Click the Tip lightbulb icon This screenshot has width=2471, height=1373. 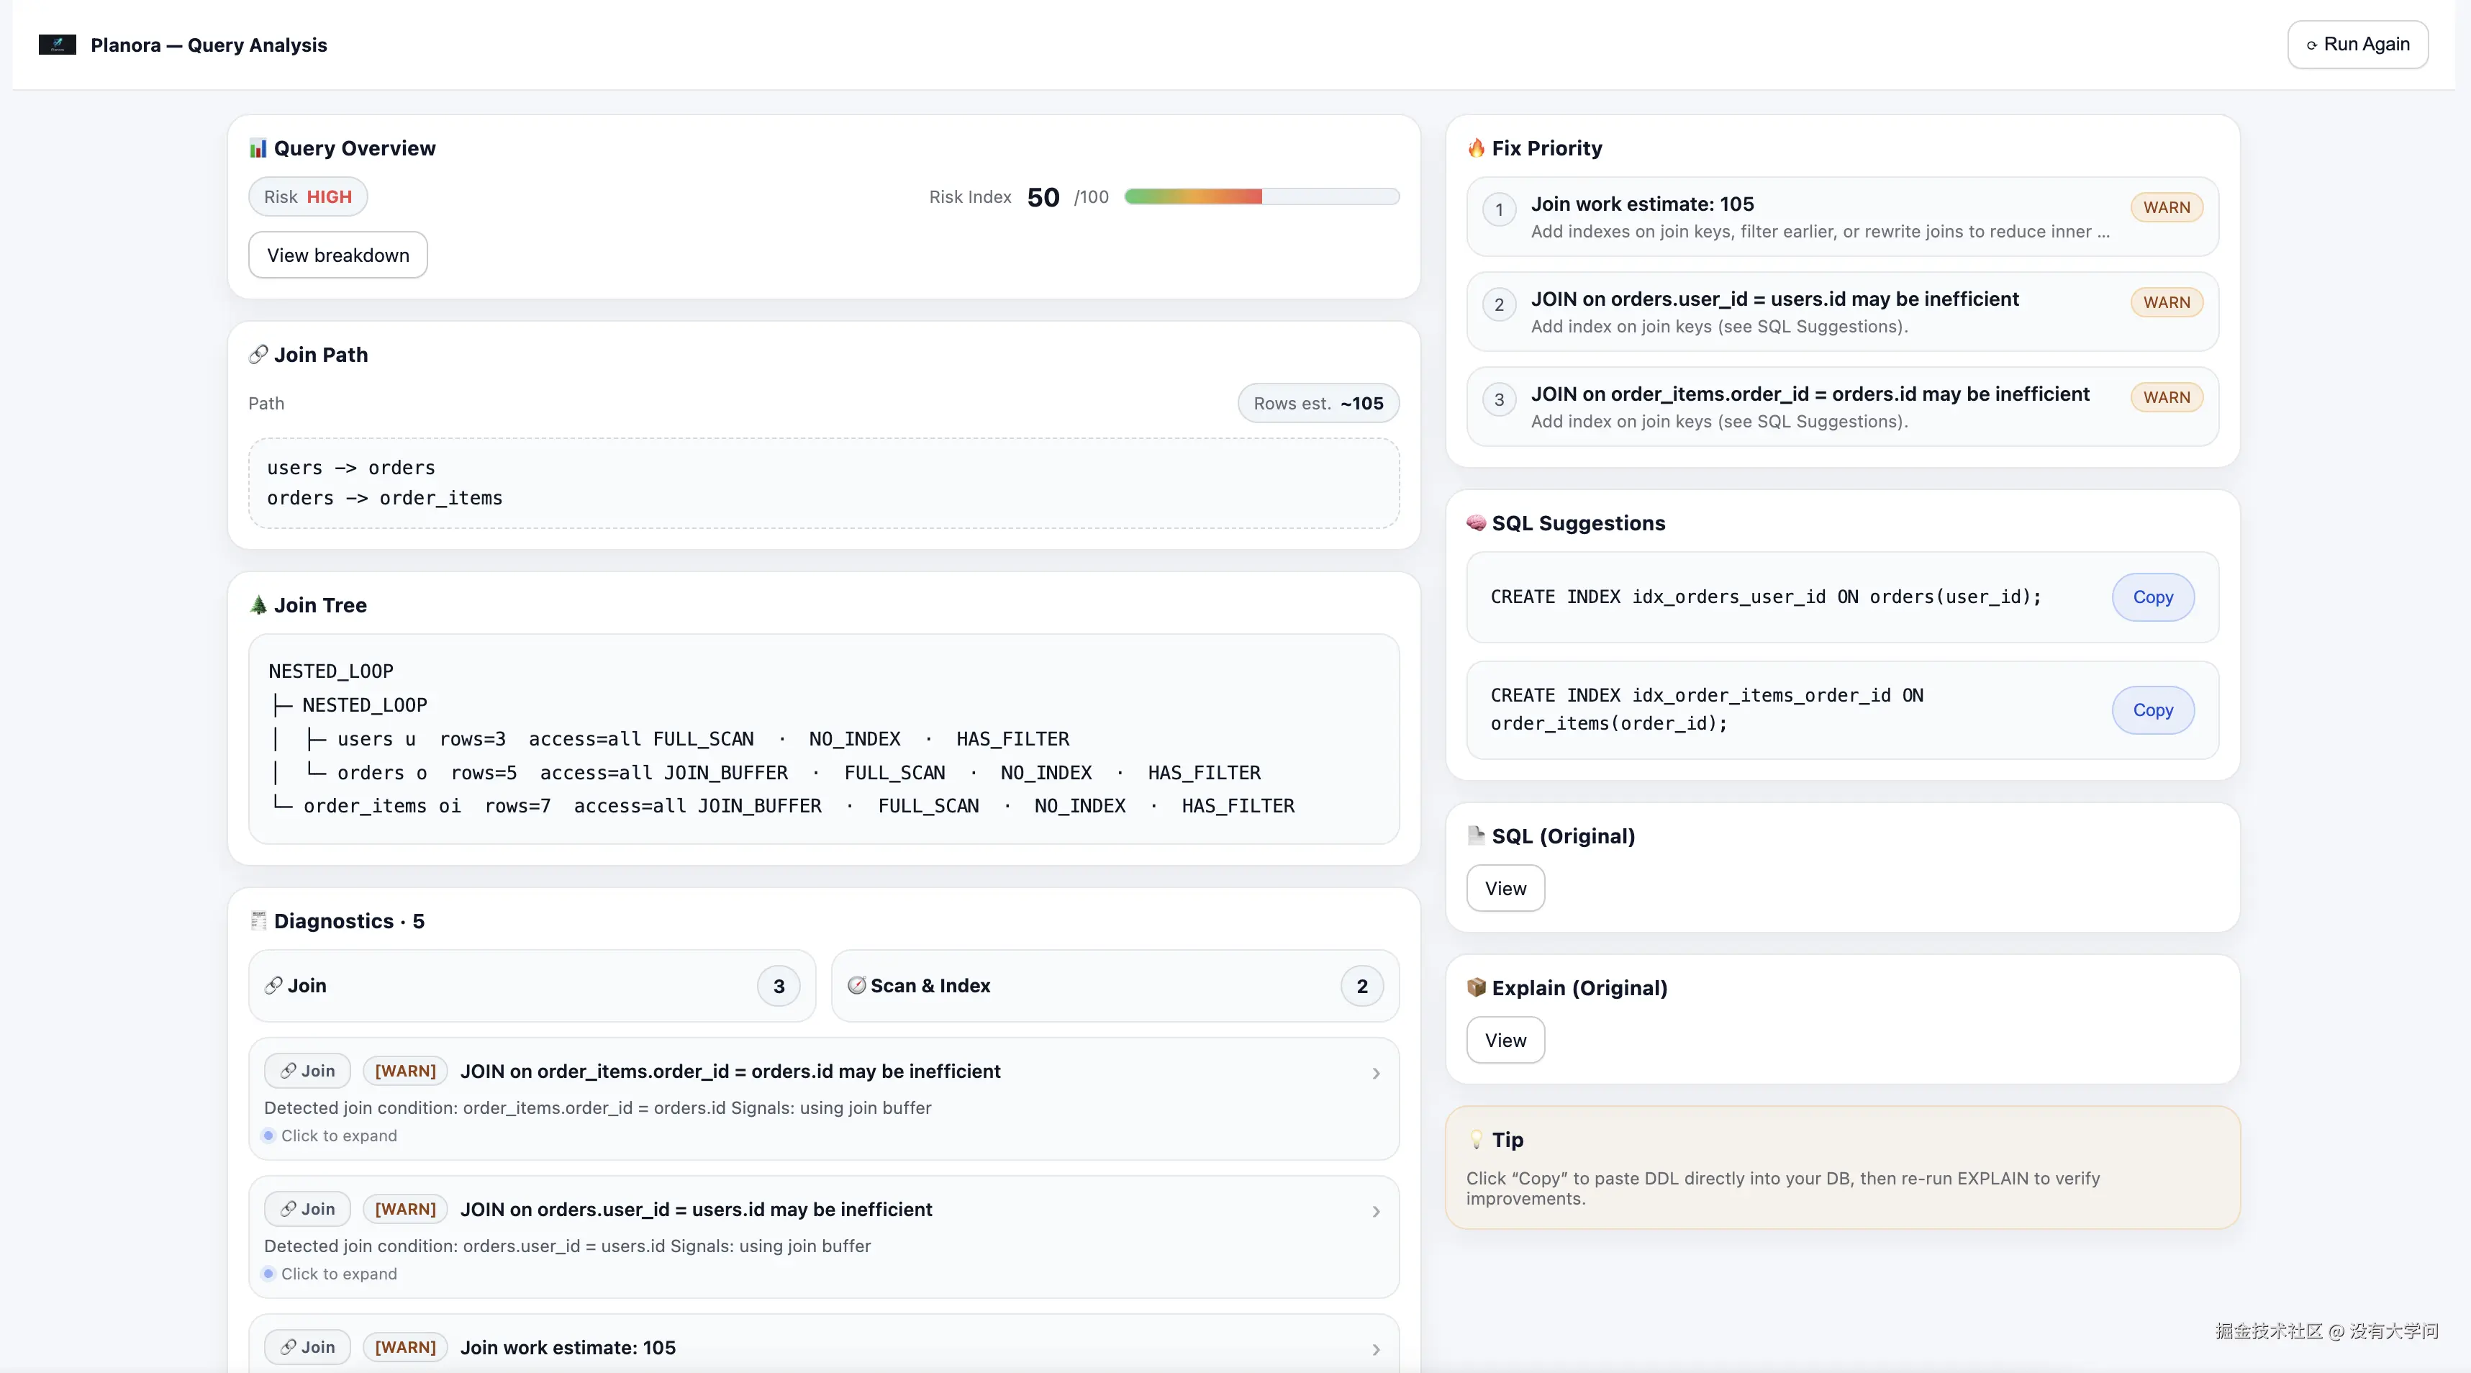click(1477, 1140)
